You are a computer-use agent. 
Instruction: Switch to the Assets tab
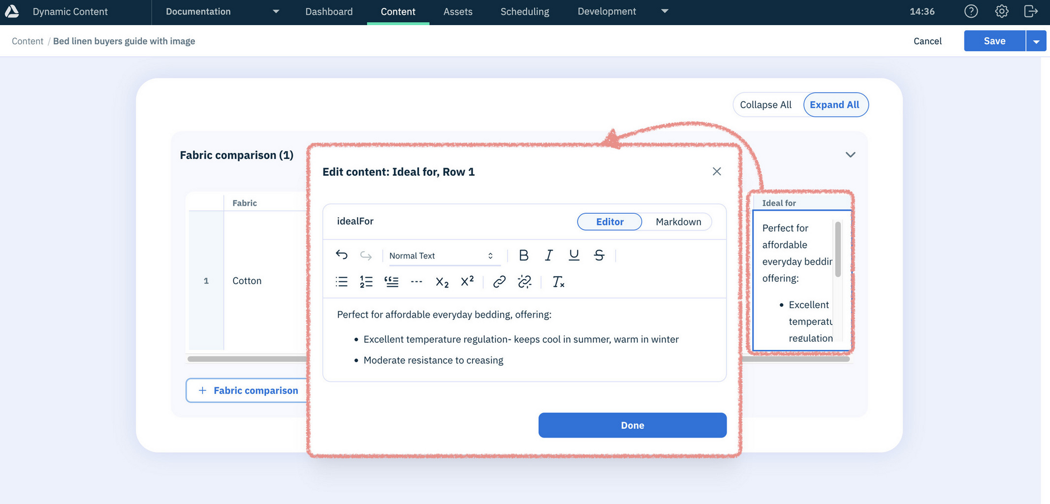457,11
